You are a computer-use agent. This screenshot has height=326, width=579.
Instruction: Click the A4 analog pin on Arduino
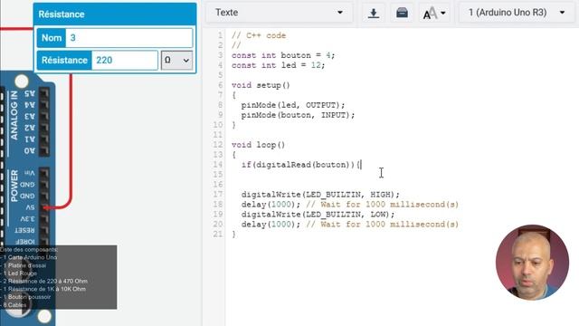point(44,105)
